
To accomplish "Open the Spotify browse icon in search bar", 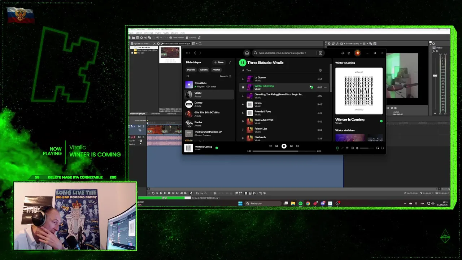I will pyautogui.click(x=320, y=53).
